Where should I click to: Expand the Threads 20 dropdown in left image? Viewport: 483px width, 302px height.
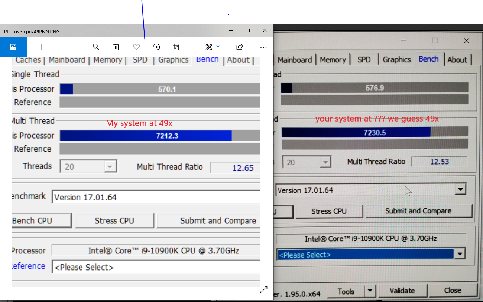(x=110, y=167)
